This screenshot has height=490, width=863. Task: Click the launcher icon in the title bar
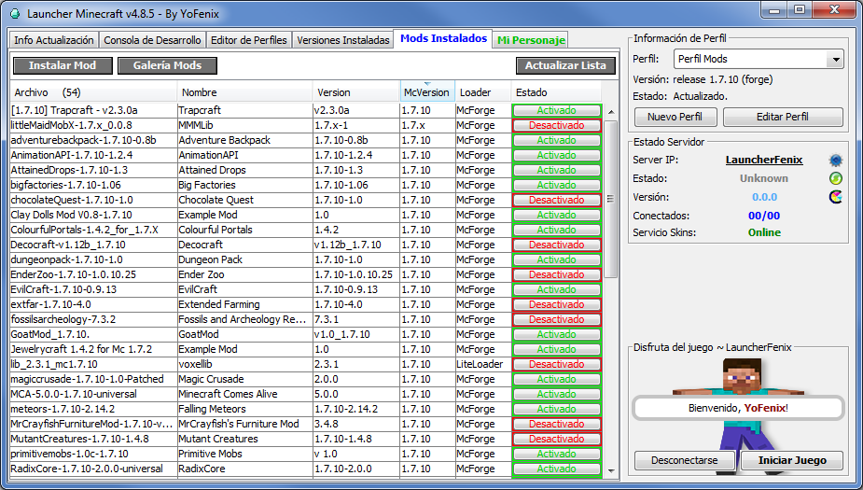pos(15,14)
